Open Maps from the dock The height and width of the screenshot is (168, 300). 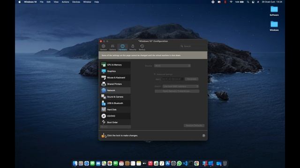point(104,163)
